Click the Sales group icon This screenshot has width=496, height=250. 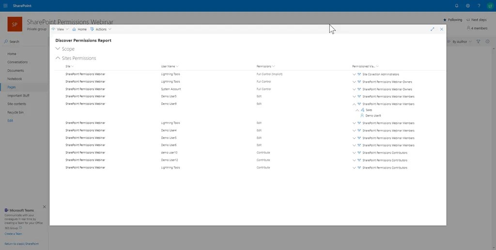coord(362,110)
